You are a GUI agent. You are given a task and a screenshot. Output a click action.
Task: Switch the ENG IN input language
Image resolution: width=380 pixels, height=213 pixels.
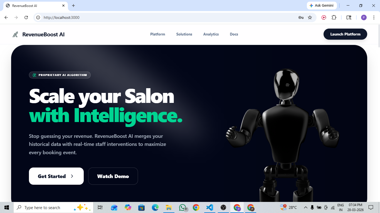(340, 207)
